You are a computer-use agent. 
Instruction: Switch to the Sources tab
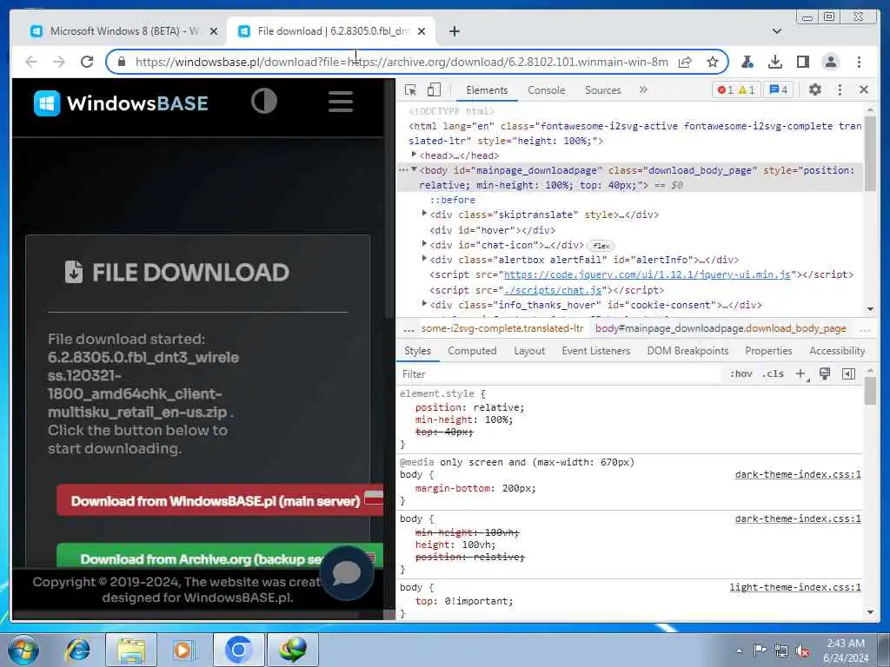[603, 89]
